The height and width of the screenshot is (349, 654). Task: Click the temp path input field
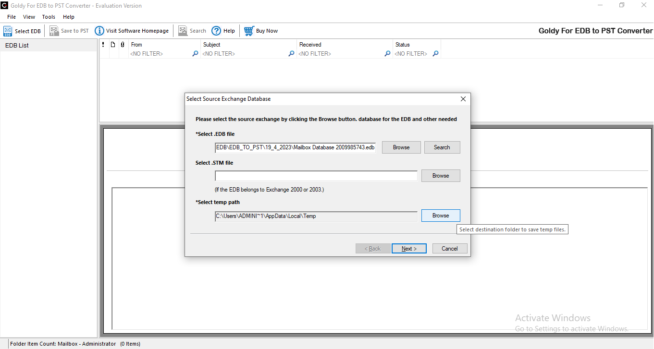[316, 216]
